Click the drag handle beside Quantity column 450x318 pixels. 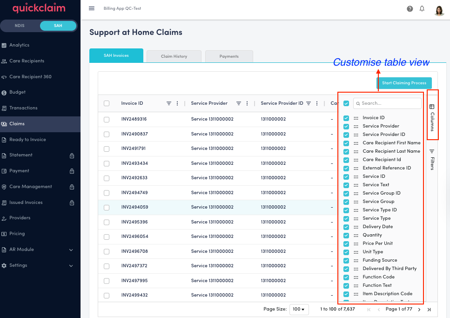tap(356, 235)
